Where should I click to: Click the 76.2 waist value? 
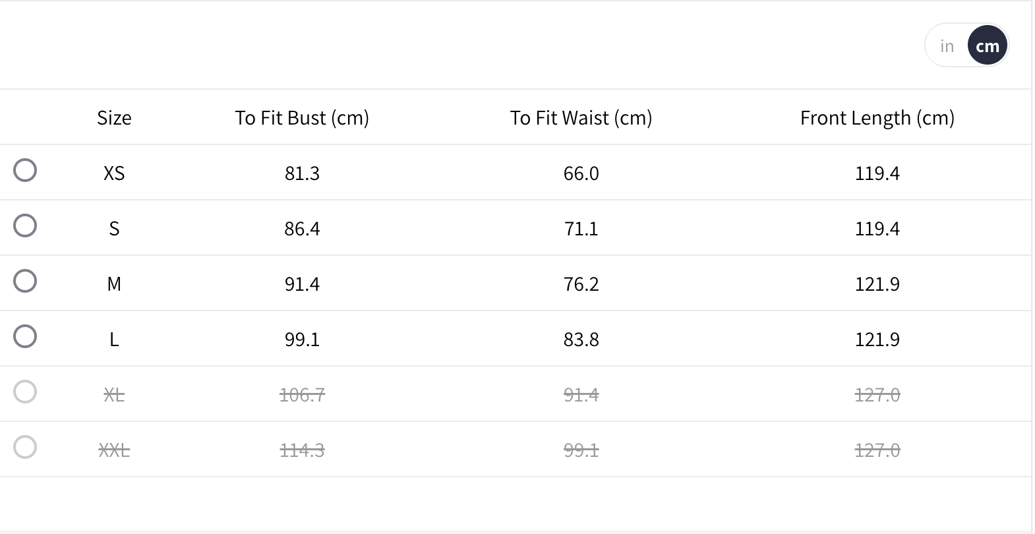(x=581, y=284)
